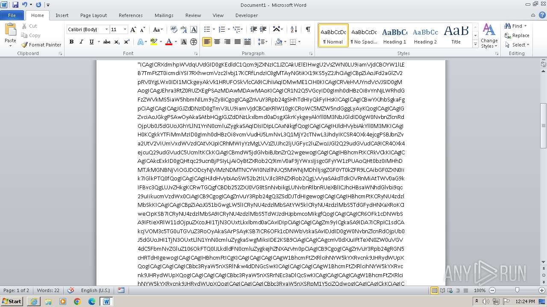Sort the selected text alphabetically
Viewport: 547px width, 307px height.
point(294,29)
